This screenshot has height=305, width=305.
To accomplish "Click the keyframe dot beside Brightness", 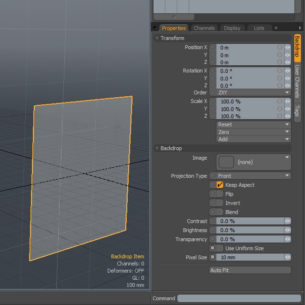I will (x=213, y=230).
